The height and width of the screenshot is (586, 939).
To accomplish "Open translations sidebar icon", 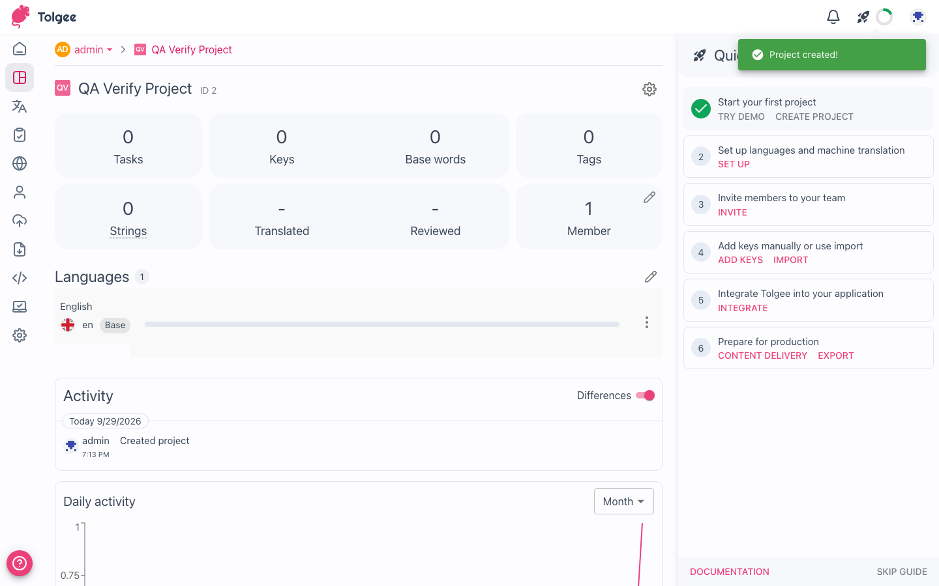I will coord(20,106).
